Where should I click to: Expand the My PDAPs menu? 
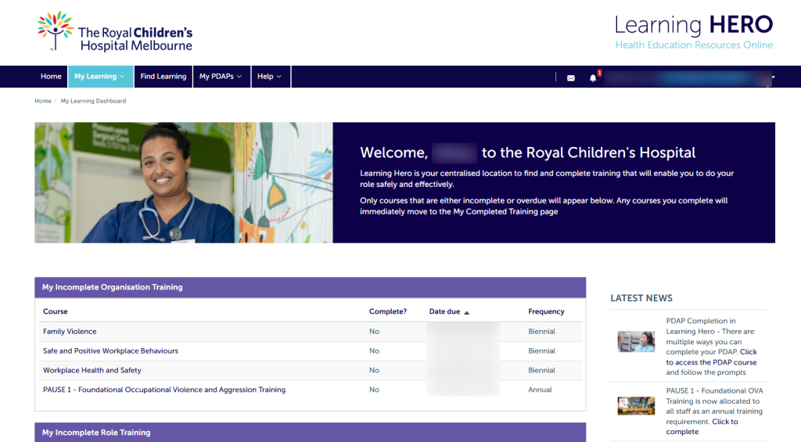coord(221,77)
